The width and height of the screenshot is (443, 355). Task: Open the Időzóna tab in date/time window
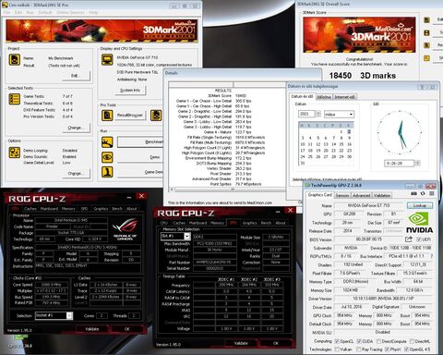pyautogui.click(x=324, y=97)
